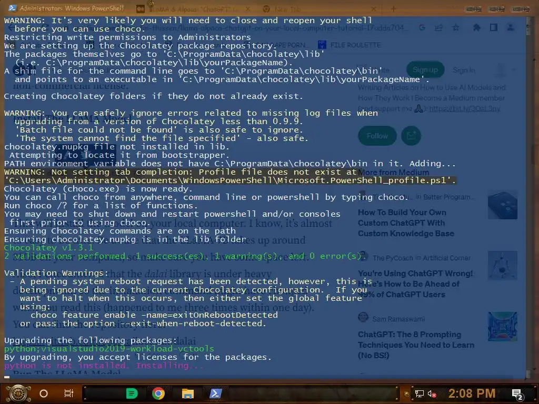The image size is (539, 404).
Task: Click the thumbnail for the 8 Prompting Techniques article
Action: pyautogui.click(x=503, y=326)
